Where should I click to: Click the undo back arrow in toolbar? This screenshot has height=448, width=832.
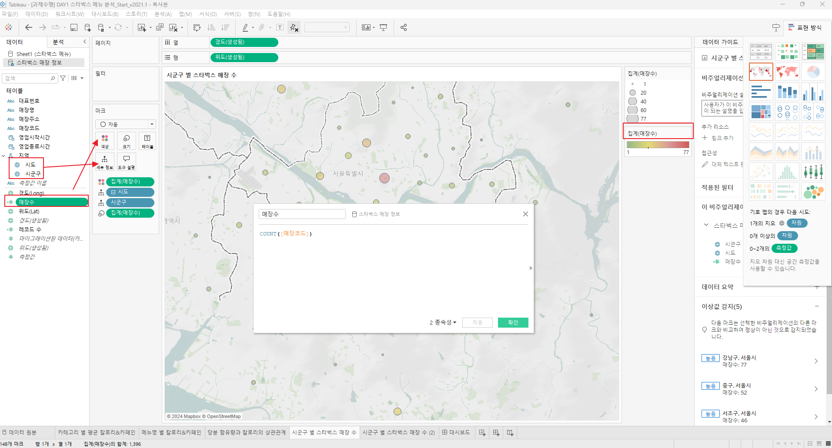pyautogui.click(x=29, y=27)
